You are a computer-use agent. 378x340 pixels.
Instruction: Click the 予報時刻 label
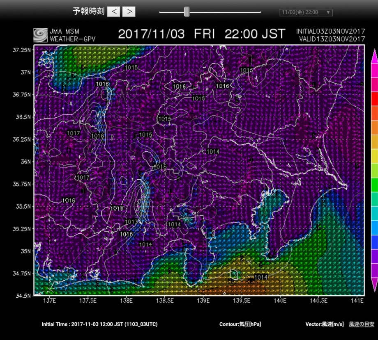pyautogui.click(x=88, y=11)
